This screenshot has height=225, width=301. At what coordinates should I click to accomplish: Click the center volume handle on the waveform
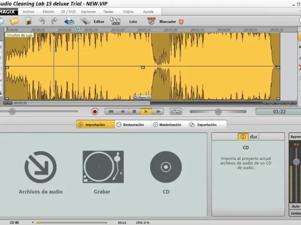click(143, 67)
